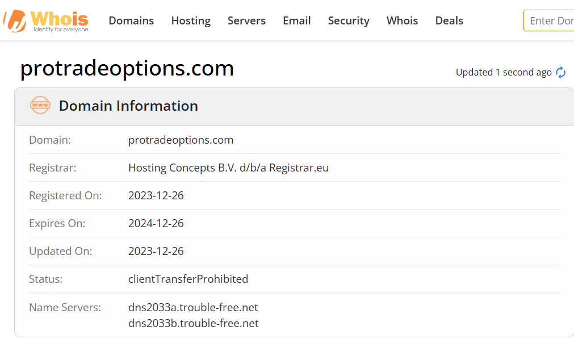This screenshot has height=339, width=574.
Task: Click the Enter Domain search field
Action: pyautogui.click(x=549, y=20)
